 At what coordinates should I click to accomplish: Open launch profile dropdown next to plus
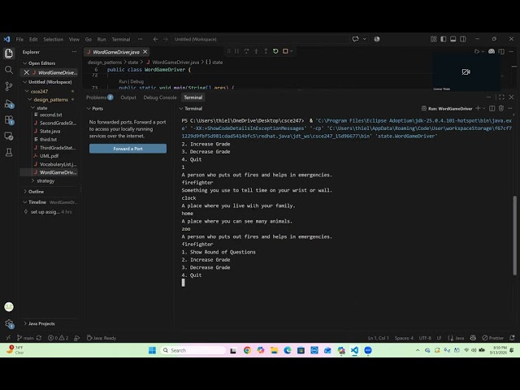click(484, 108)
